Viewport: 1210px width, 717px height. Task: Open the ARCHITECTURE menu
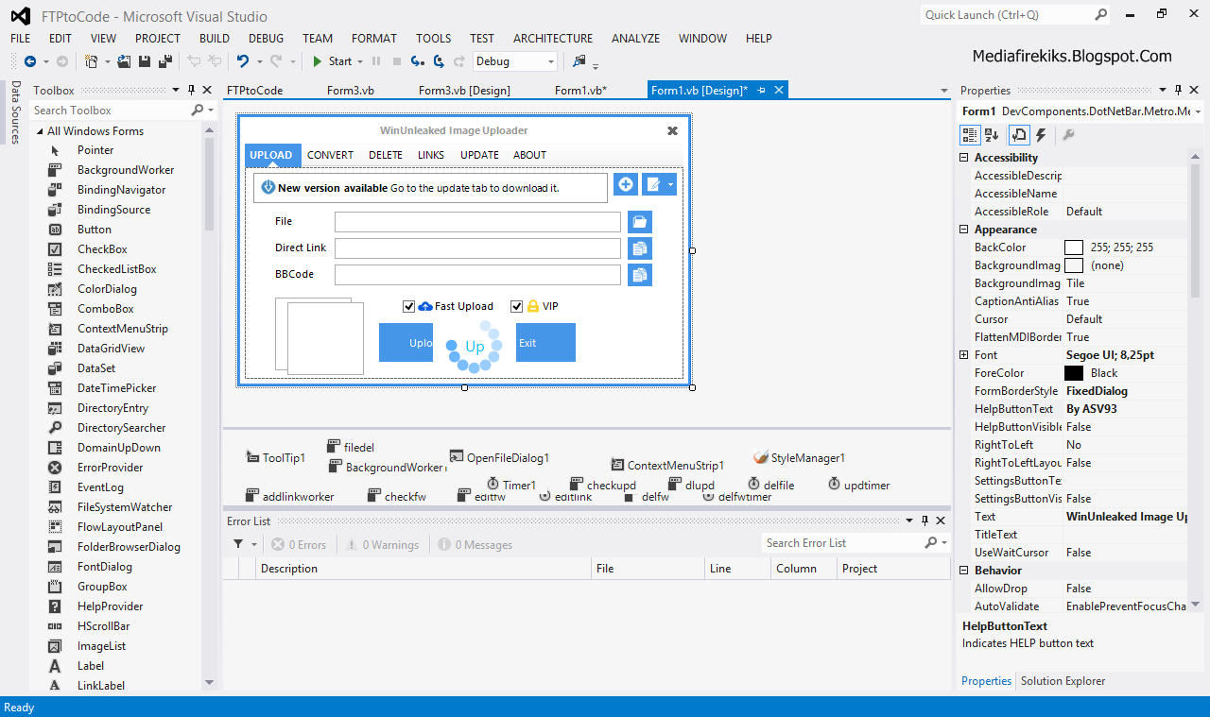(x=552, y=39)
